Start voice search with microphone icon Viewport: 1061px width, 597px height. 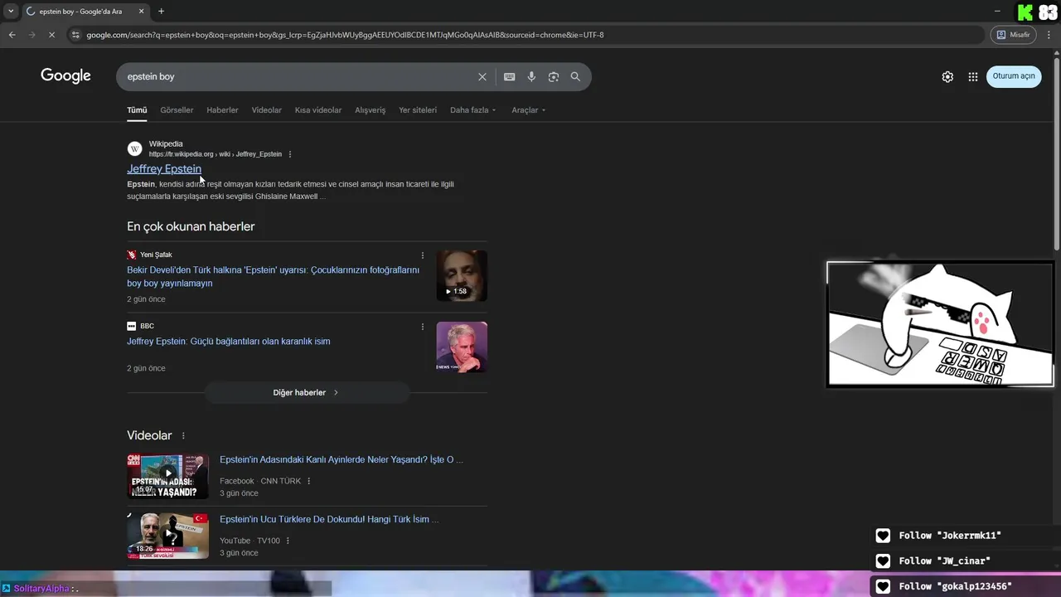point(531,76)
